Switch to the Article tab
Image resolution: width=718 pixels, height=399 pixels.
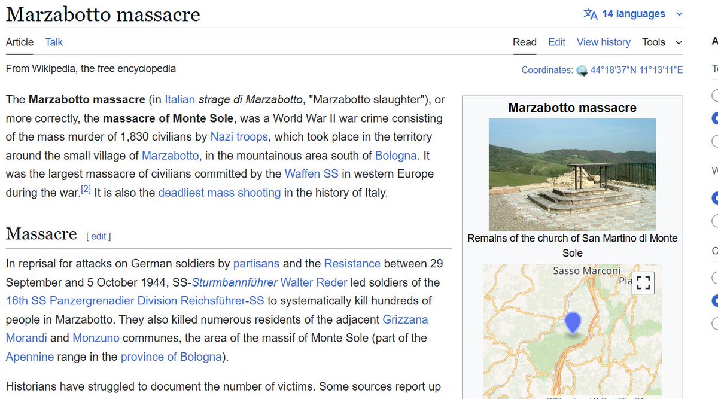(x=20, y=42)
